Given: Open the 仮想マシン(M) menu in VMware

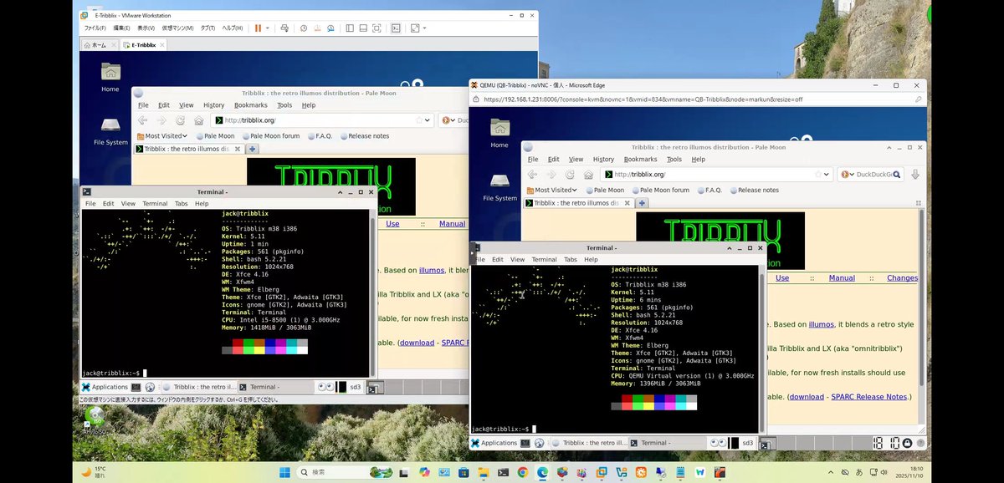Looking at the screenshot, I should (177, 28).
